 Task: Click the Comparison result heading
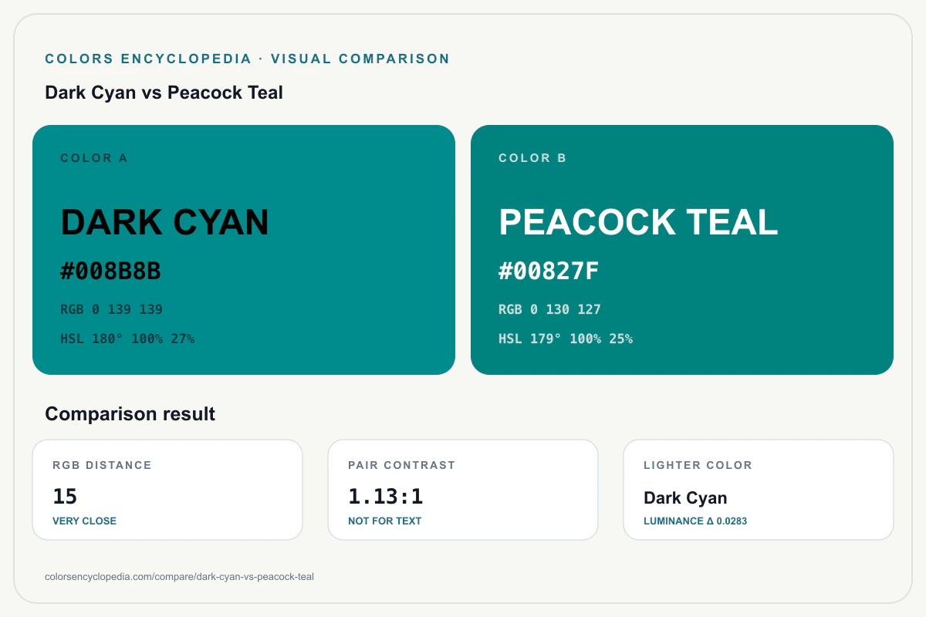(130, 414)
